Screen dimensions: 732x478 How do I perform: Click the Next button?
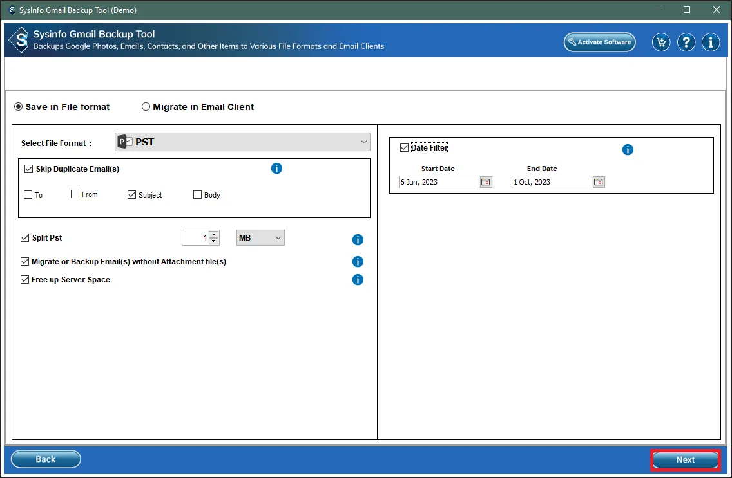pyautogui.click(x=685, y=459)
